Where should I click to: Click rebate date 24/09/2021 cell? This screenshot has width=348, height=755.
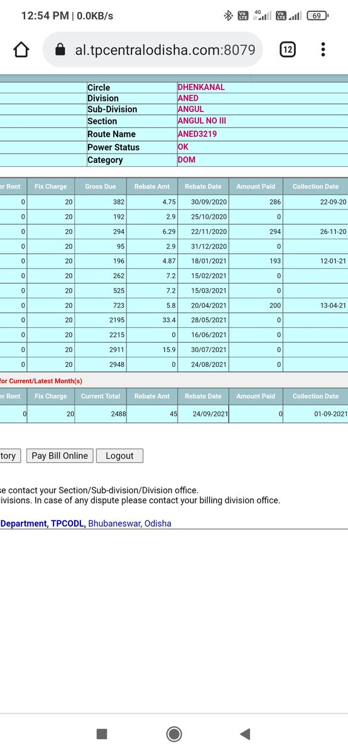coord(203,414)
